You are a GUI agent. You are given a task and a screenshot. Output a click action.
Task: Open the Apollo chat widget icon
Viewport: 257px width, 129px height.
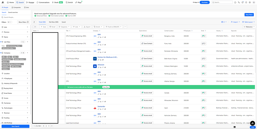coord(252,123)
